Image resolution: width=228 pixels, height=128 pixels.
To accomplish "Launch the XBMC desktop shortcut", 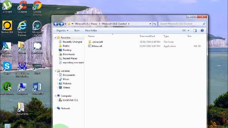I will coord(37,69).
